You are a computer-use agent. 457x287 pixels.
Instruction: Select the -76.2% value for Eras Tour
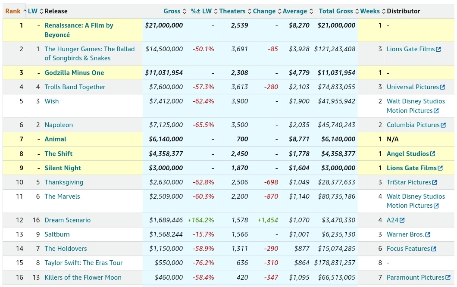pos(203,263)
